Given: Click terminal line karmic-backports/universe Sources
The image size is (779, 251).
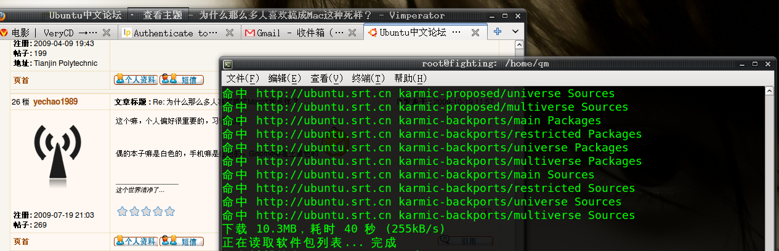Looking at the screenshot, I should tap(422, 202).
